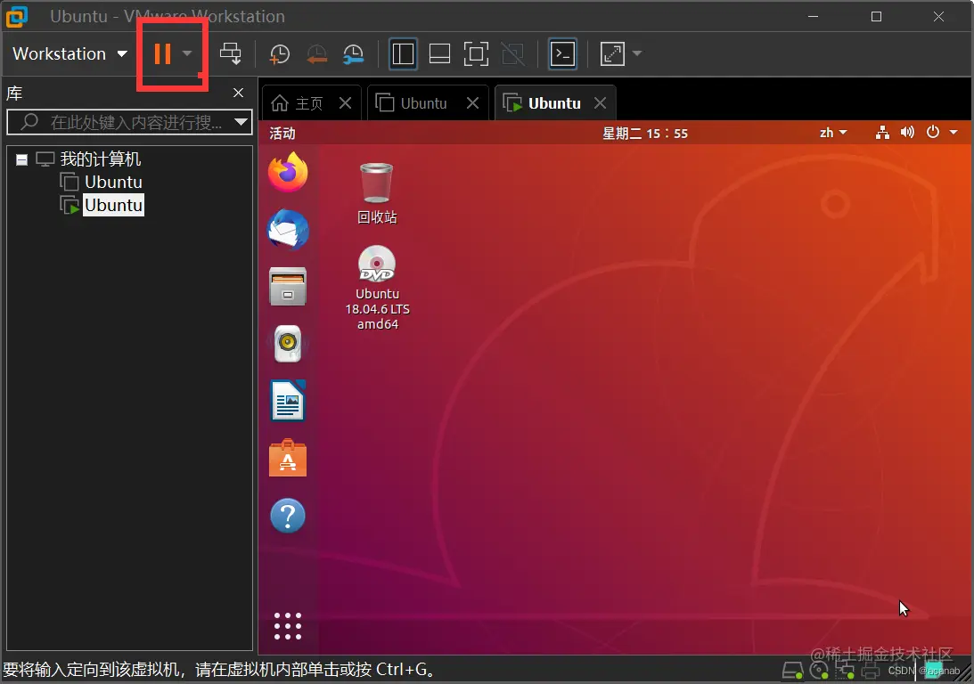Collapse the My Computer tree node
Image resolution: width=974 pixels, height=684 pixels.
pos(21,160)
